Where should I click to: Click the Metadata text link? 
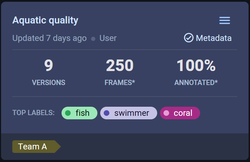click(x=213, y=38)
